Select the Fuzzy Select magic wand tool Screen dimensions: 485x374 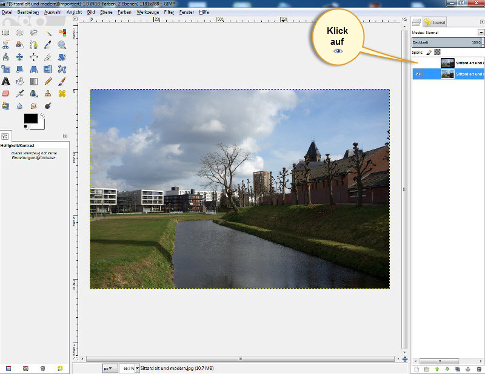click(48, 32)
